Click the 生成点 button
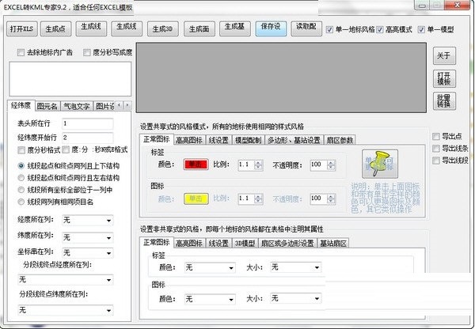 pyautogui.click(x=55, y=29)
